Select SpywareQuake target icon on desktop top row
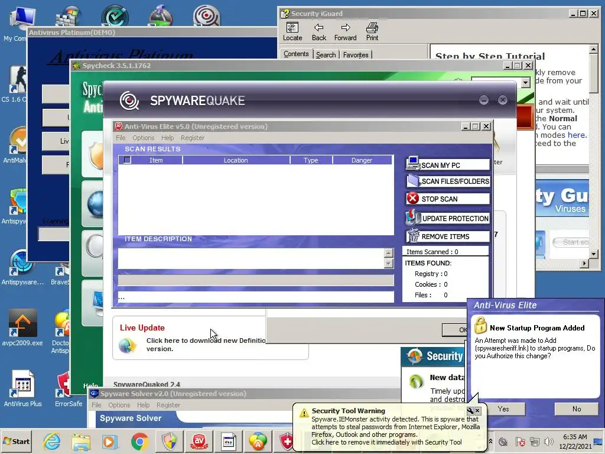The height and width of the screenshot is (454, 605). pyautogui.click(x=206, y=15)
